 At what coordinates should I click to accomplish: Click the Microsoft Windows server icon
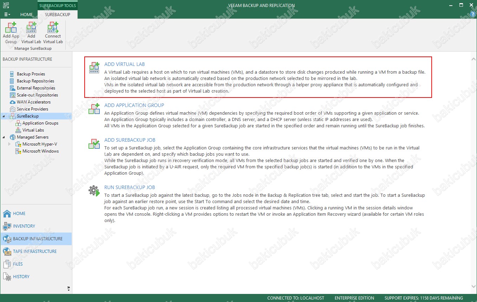[19, 151]
